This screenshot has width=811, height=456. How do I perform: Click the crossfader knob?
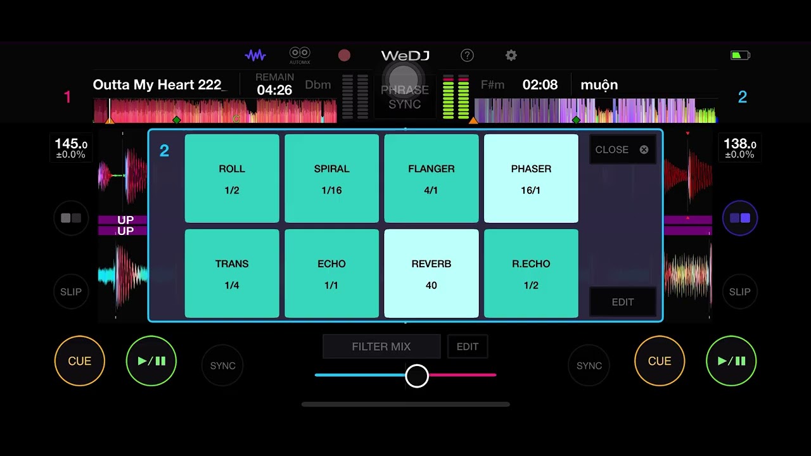click(x=417, y=376)
